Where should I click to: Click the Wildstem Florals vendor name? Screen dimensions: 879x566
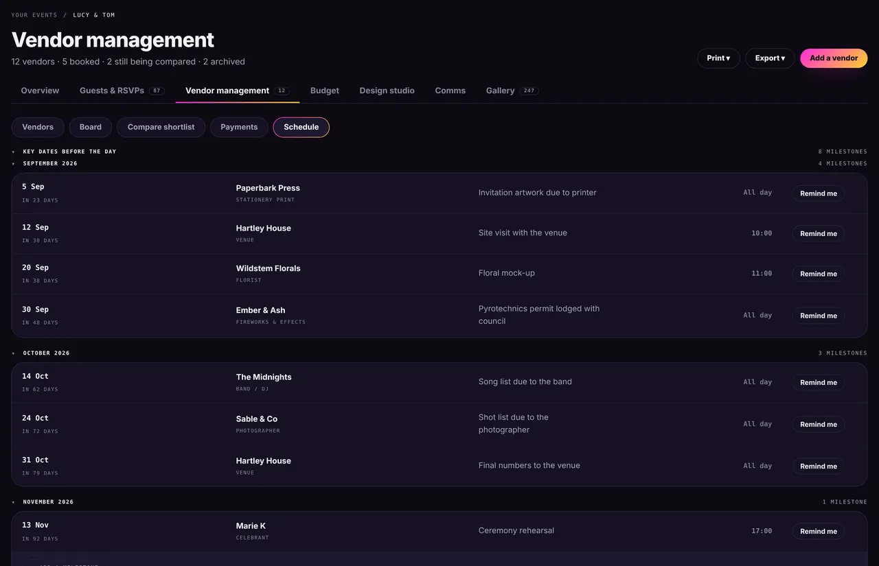pos(269,268)
